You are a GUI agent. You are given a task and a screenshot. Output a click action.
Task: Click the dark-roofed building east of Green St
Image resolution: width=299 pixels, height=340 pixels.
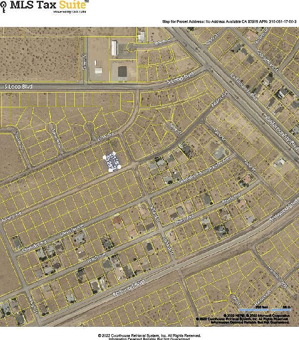[x=122, y=72]
